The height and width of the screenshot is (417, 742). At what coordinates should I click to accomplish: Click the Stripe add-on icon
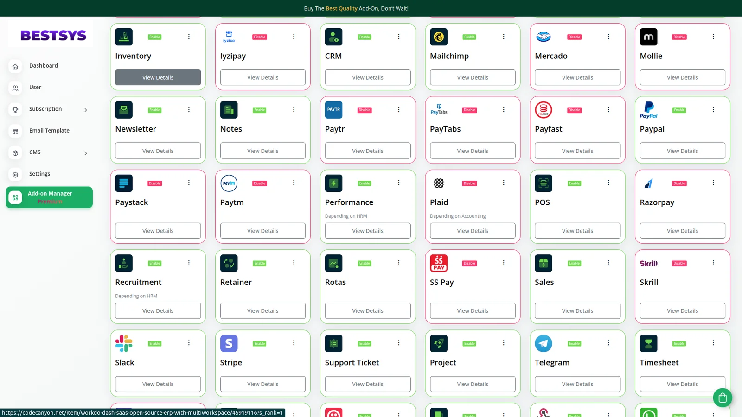pos(229,343)
